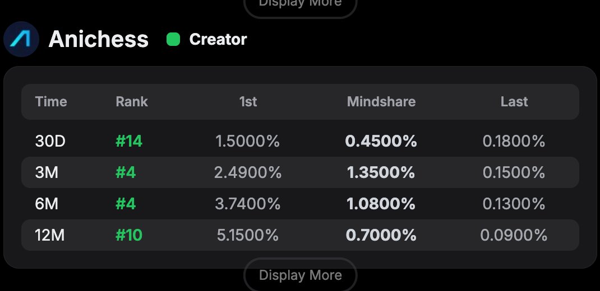Click the 1st column header
600x291 pixels.
click(248, 101)
